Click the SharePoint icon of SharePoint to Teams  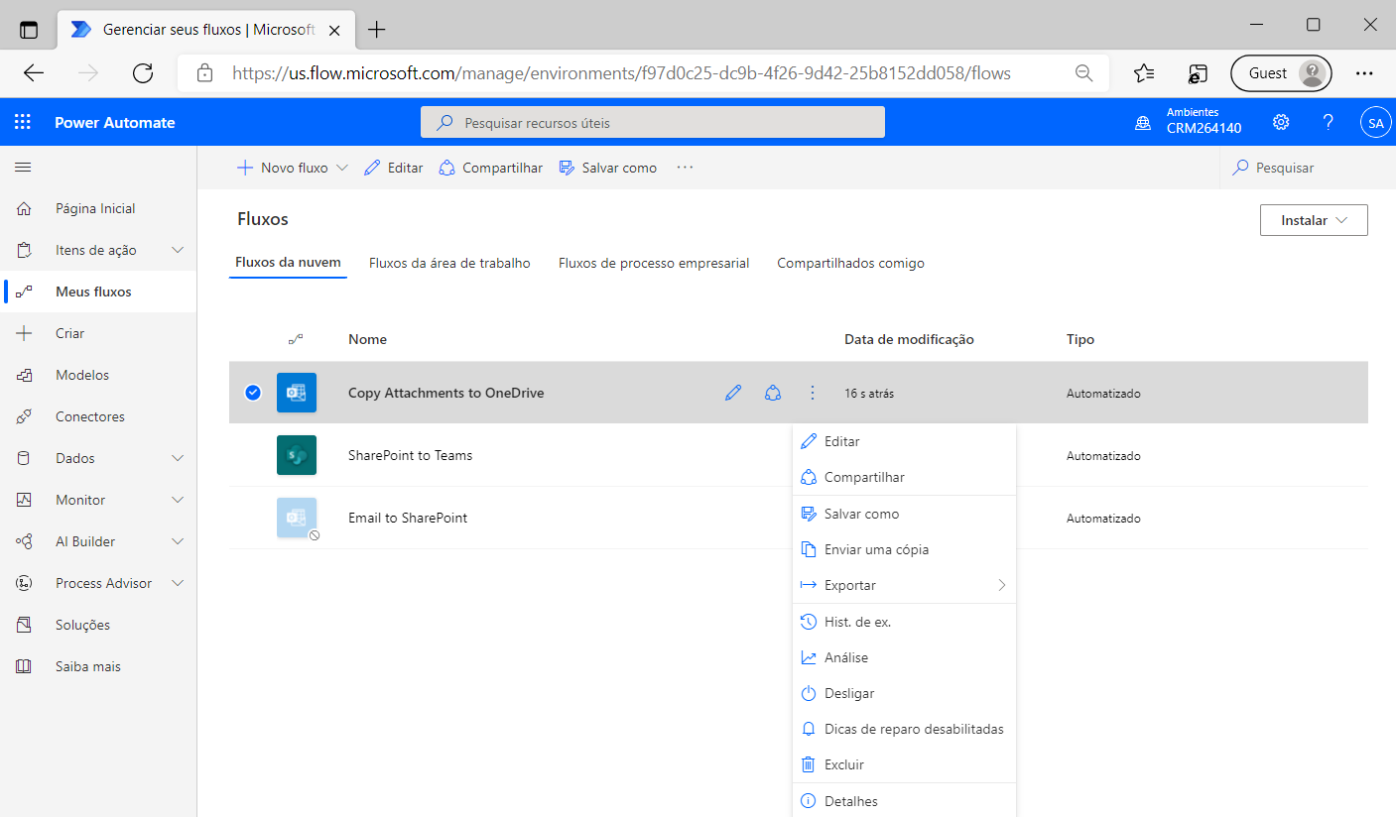click(x=297, y=455)
